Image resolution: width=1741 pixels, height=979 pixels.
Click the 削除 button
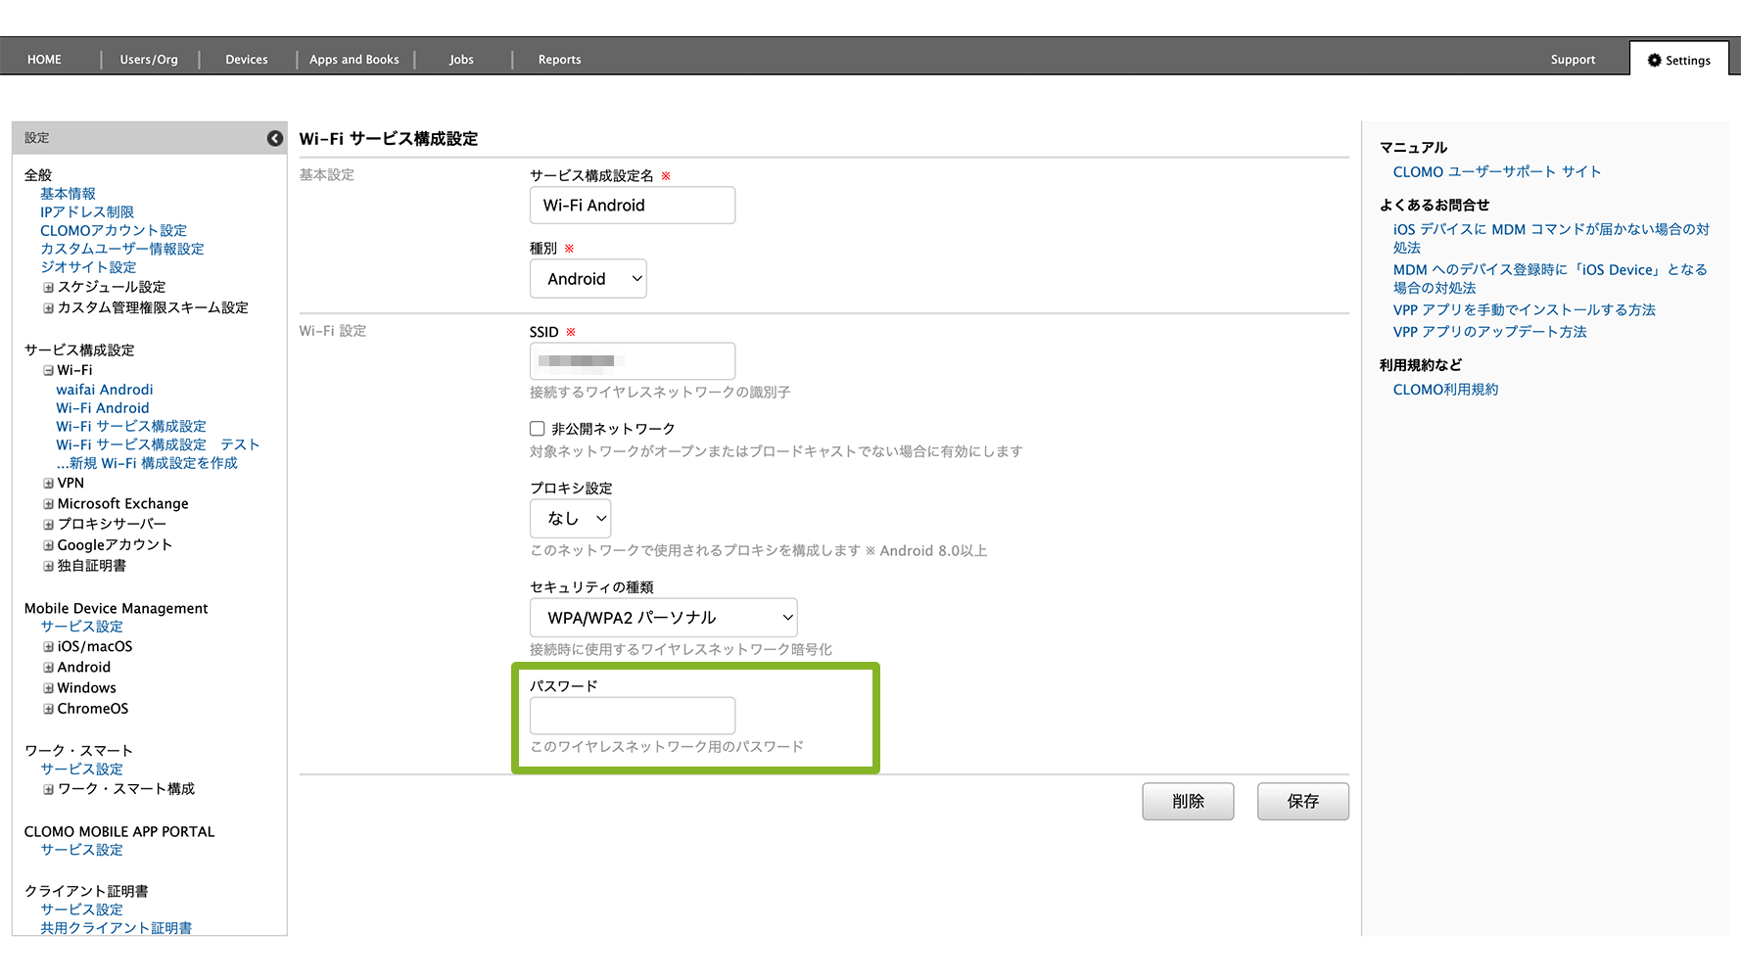1188,801
